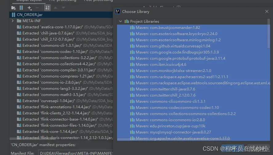The image size is (273, 155).
Task: Click the Create Directory toolbar icon
Action: coord(14,8)
